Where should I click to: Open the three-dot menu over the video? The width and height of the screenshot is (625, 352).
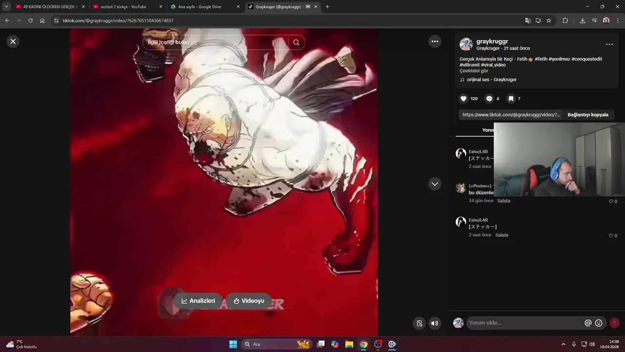point(435,42)
